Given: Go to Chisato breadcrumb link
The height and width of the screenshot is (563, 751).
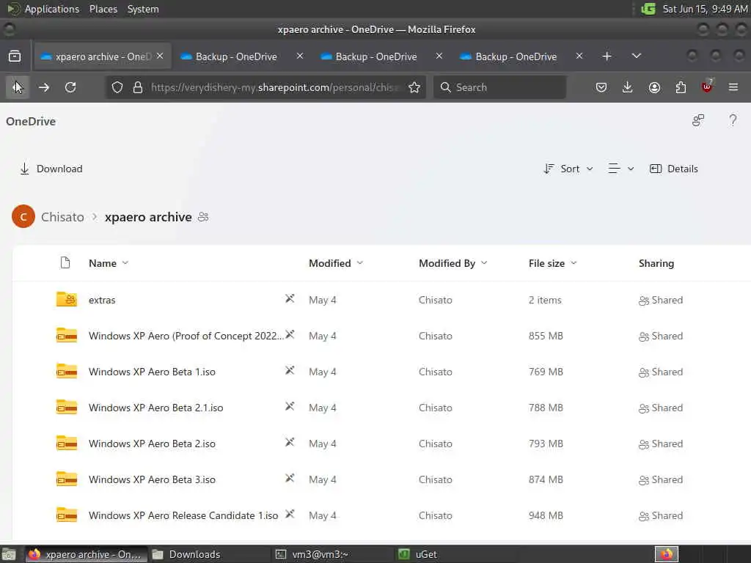Looking at the screenshot, I should (x=62, y=217).
